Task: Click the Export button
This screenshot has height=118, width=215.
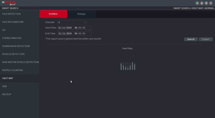Action: point(205,39)
